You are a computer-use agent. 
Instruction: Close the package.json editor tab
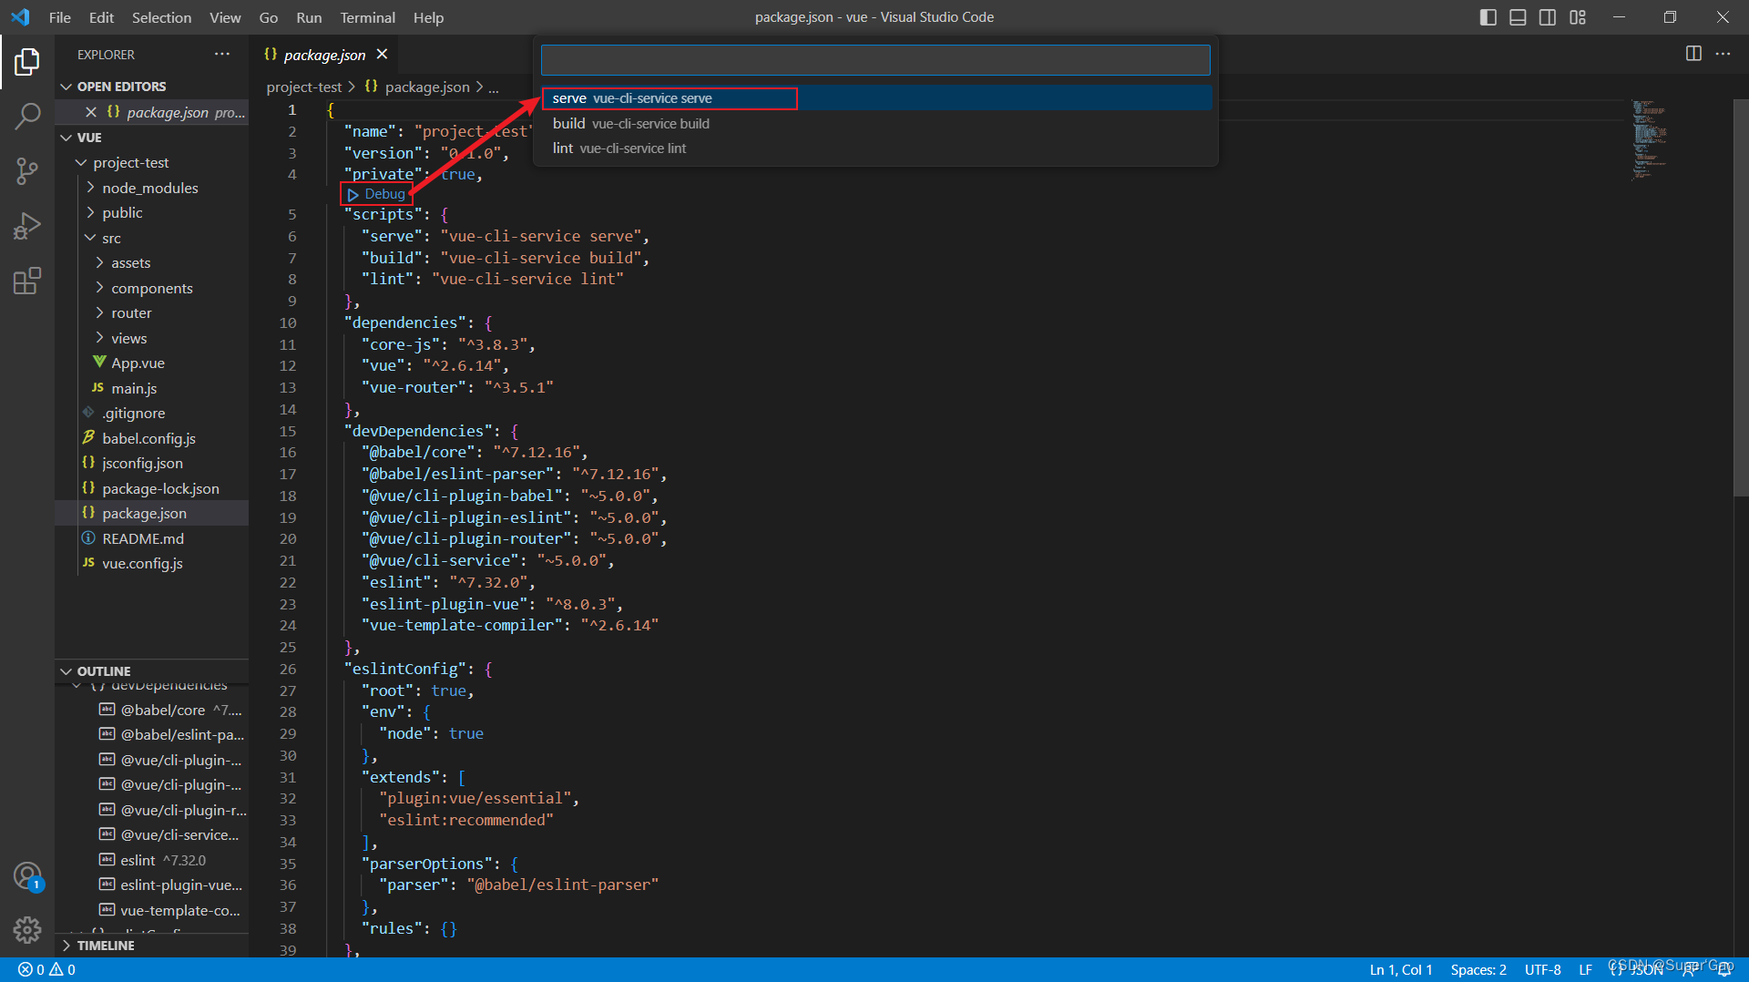click(383, 55)
